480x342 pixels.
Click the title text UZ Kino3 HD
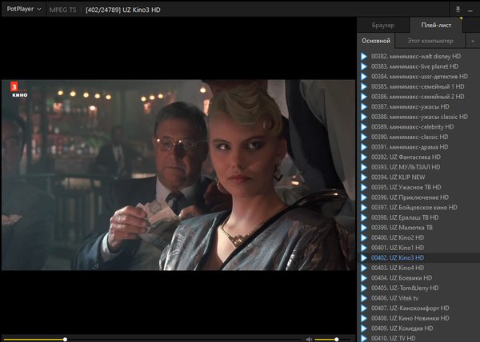point(142,10)
